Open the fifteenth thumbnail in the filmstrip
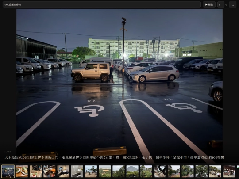The width and height of the screenshot is (239, 179). [201, 171]
